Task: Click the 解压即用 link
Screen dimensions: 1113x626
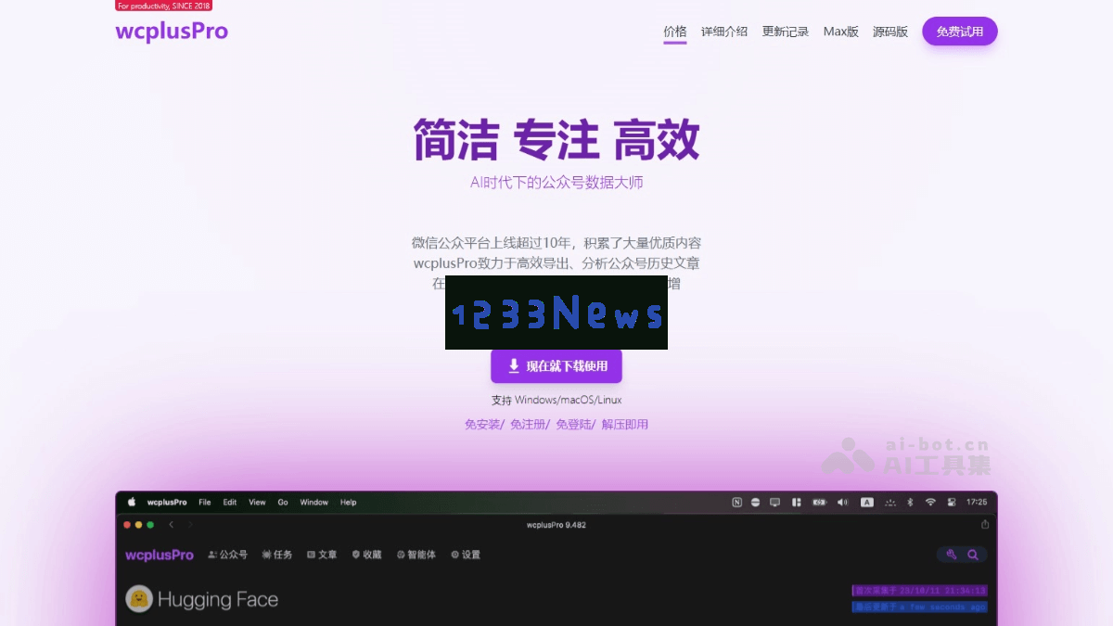Action: point(625,425)
